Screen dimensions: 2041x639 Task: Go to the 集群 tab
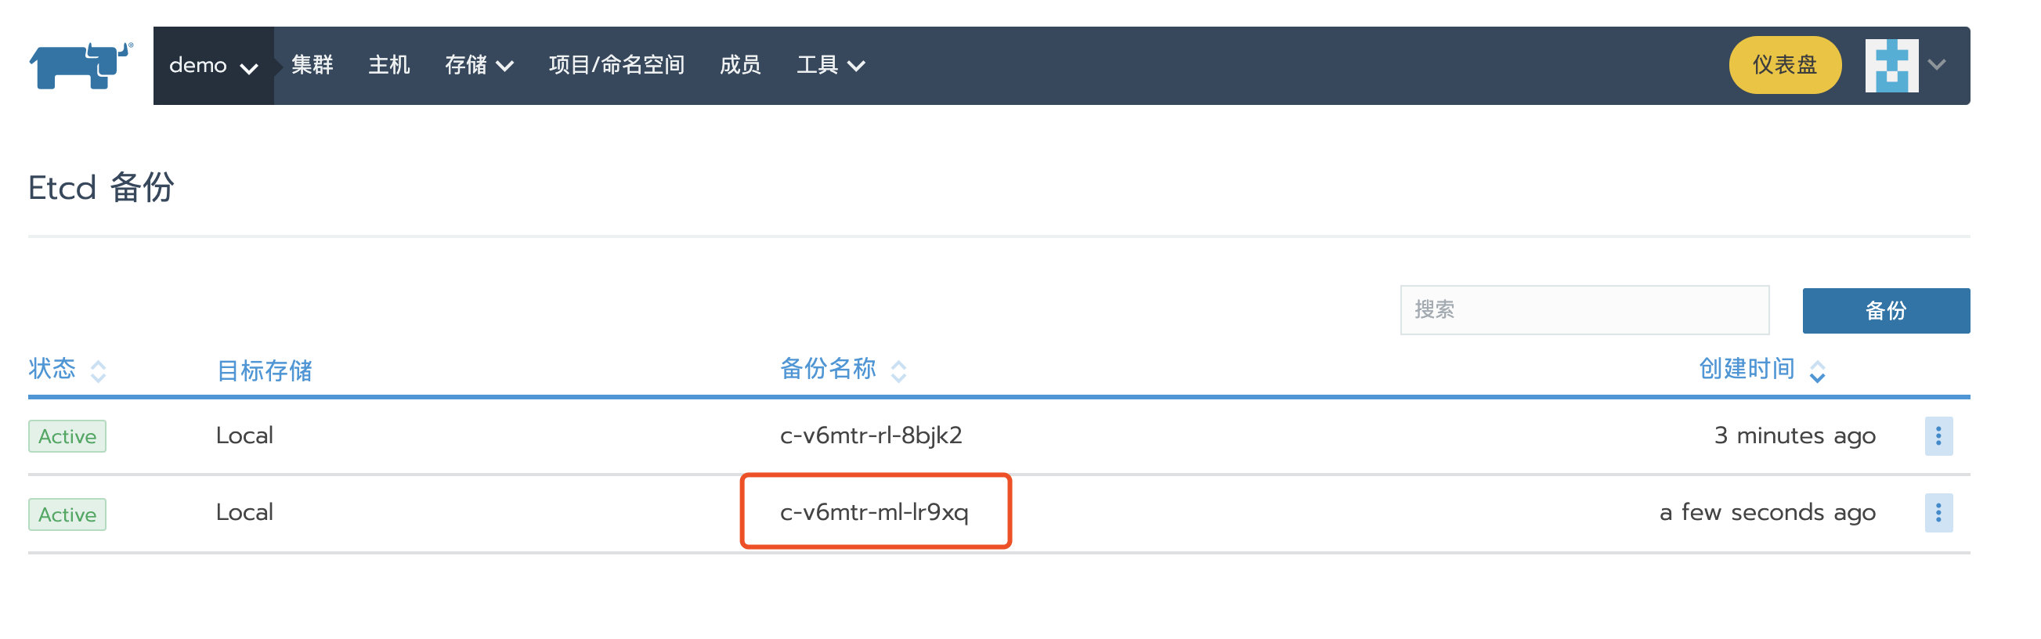point(312,66)
